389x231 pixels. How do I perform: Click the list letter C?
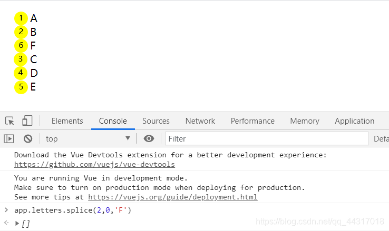tap(34, 59)
